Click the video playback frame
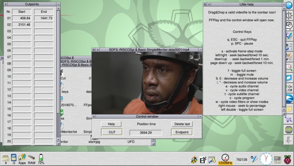 147,83
